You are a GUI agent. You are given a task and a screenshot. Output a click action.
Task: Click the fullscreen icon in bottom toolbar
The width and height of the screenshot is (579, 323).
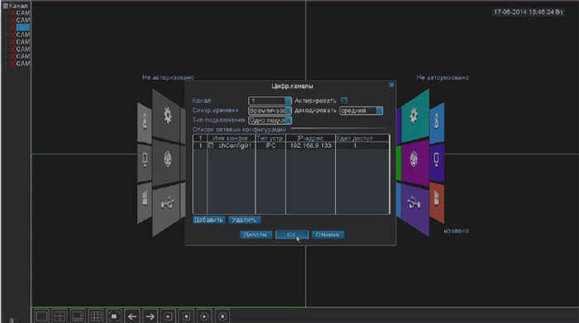coord(114,316)
